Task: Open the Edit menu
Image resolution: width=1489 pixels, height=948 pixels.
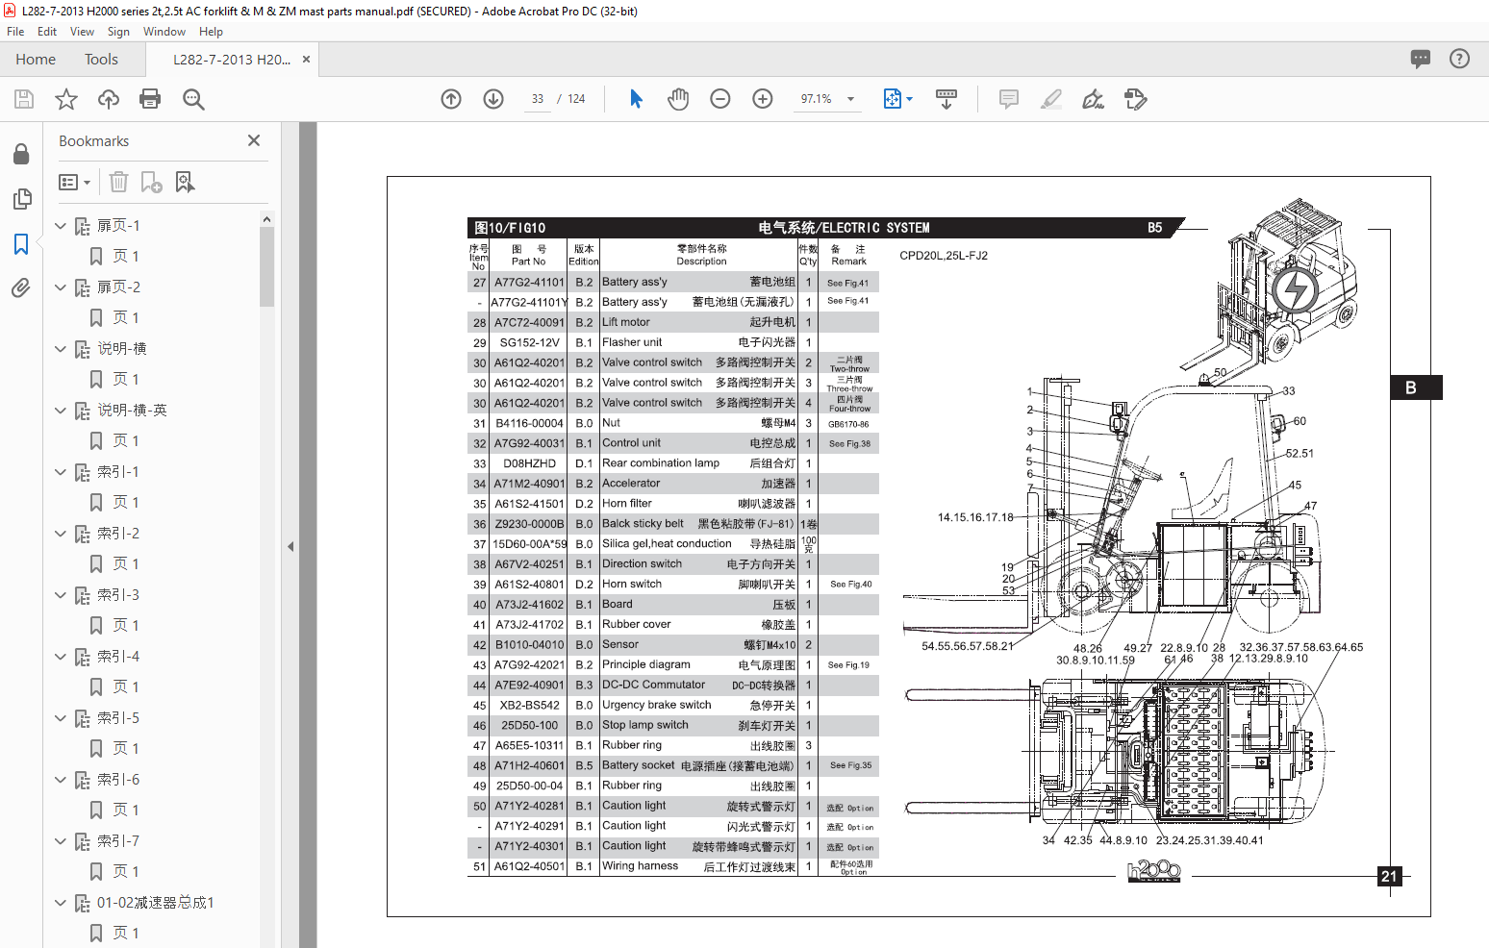Action: click(47, 32)
